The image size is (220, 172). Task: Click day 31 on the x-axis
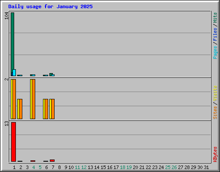click(x=206, y=167)
